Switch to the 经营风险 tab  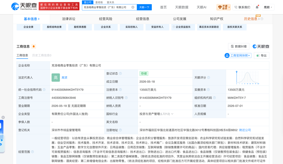point(106,19)
